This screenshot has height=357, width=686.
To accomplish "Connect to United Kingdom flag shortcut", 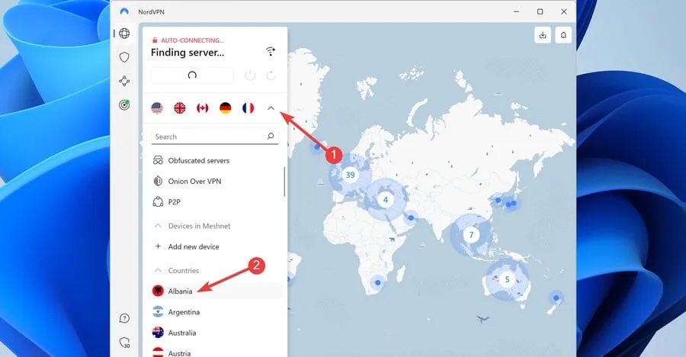I will click(180, 108).
